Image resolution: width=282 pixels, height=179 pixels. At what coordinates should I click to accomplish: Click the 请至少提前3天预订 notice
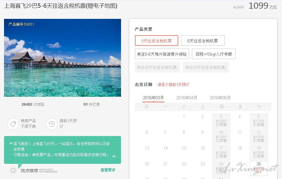click(173, 85)
